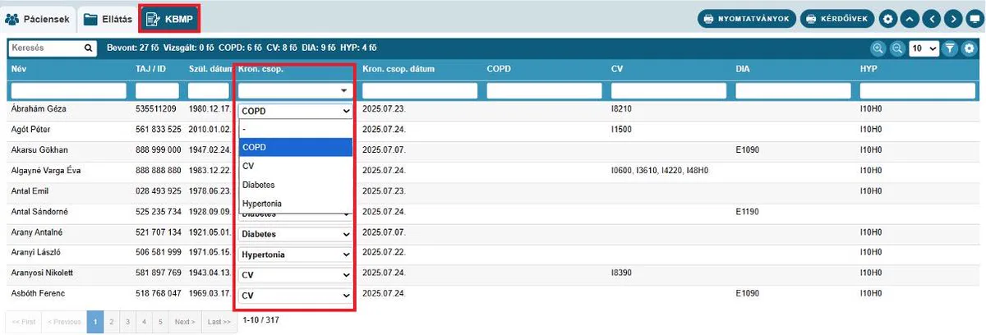Screen dimensions: 986x335
Task: Click << First pagination button
Action: click(x=23, y=322)
